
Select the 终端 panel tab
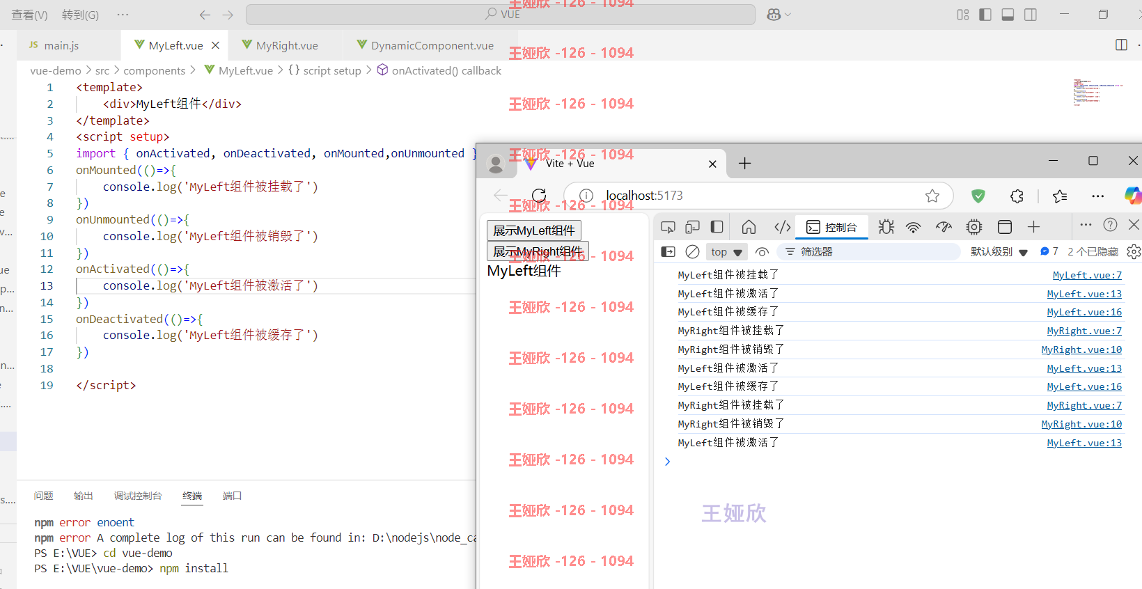(192, 496)
